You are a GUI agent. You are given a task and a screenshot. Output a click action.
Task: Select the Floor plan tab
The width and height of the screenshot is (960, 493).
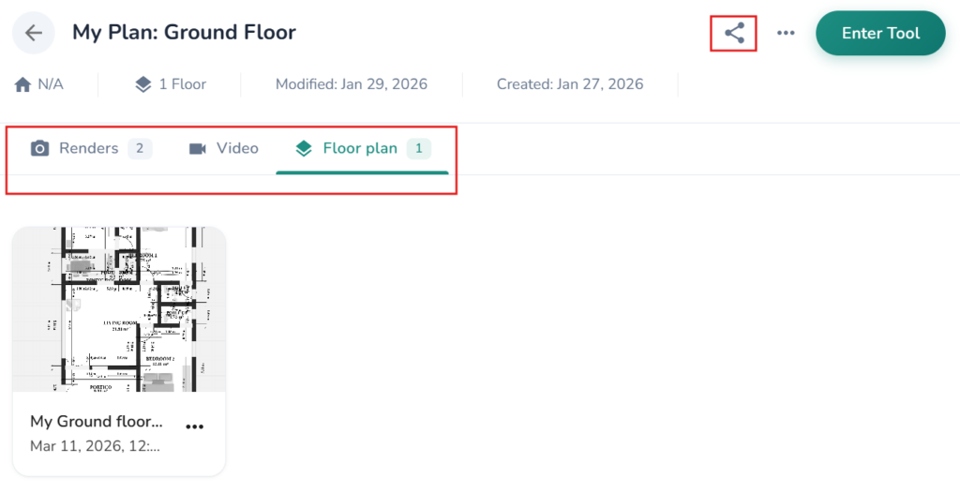coord(360,148)
